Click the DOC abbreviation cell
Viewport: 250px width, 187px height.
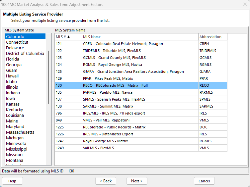pyautogui.click(x=213, y=127)
